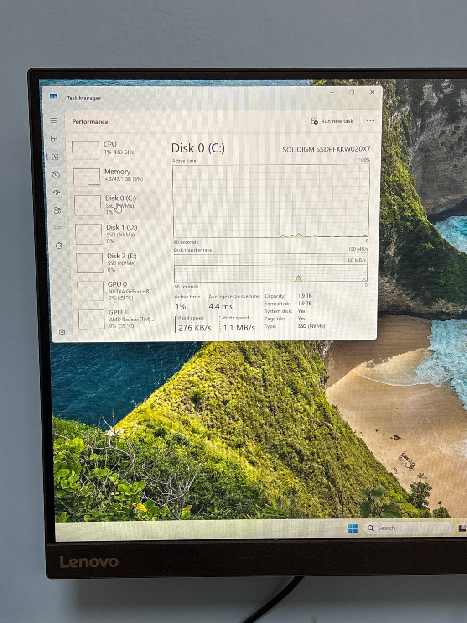Open the Users page icon

click(57, 210)
